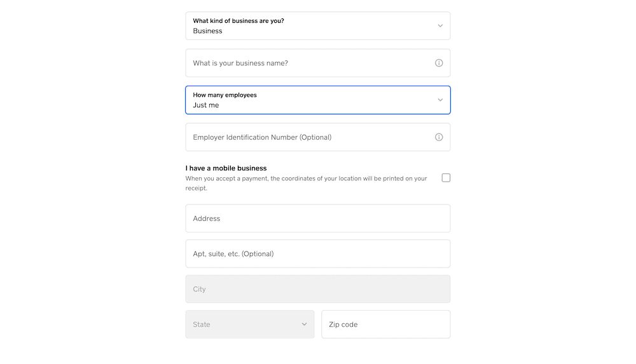Click the greyed-out City field
Viewport: 636px width, 364px height.
318,289
